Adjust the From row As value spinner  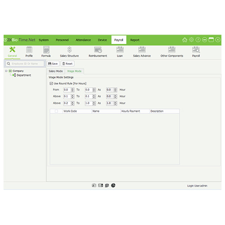pos(115,90)
